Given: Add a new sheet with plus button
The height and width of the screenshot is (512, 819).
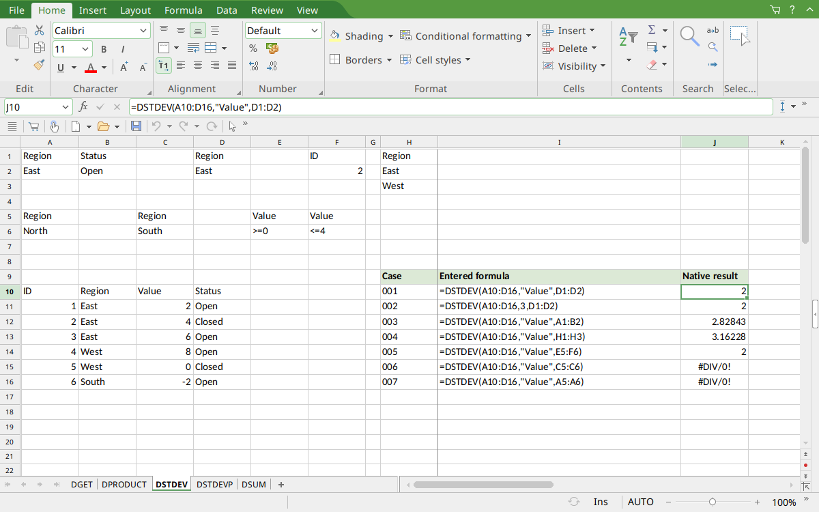Looking at the screenshot, I should pos(281,485).
